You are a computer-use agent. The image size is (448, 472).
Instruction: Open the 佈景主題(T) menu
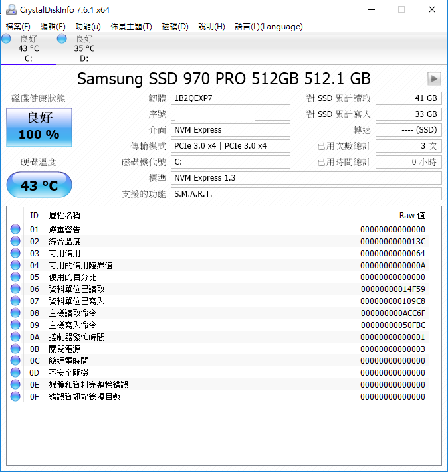(131, 27)
